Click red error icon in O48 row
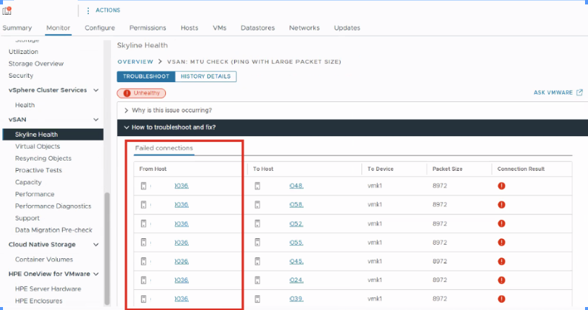This screenshot has width=588, height=310. pos(501,186)
